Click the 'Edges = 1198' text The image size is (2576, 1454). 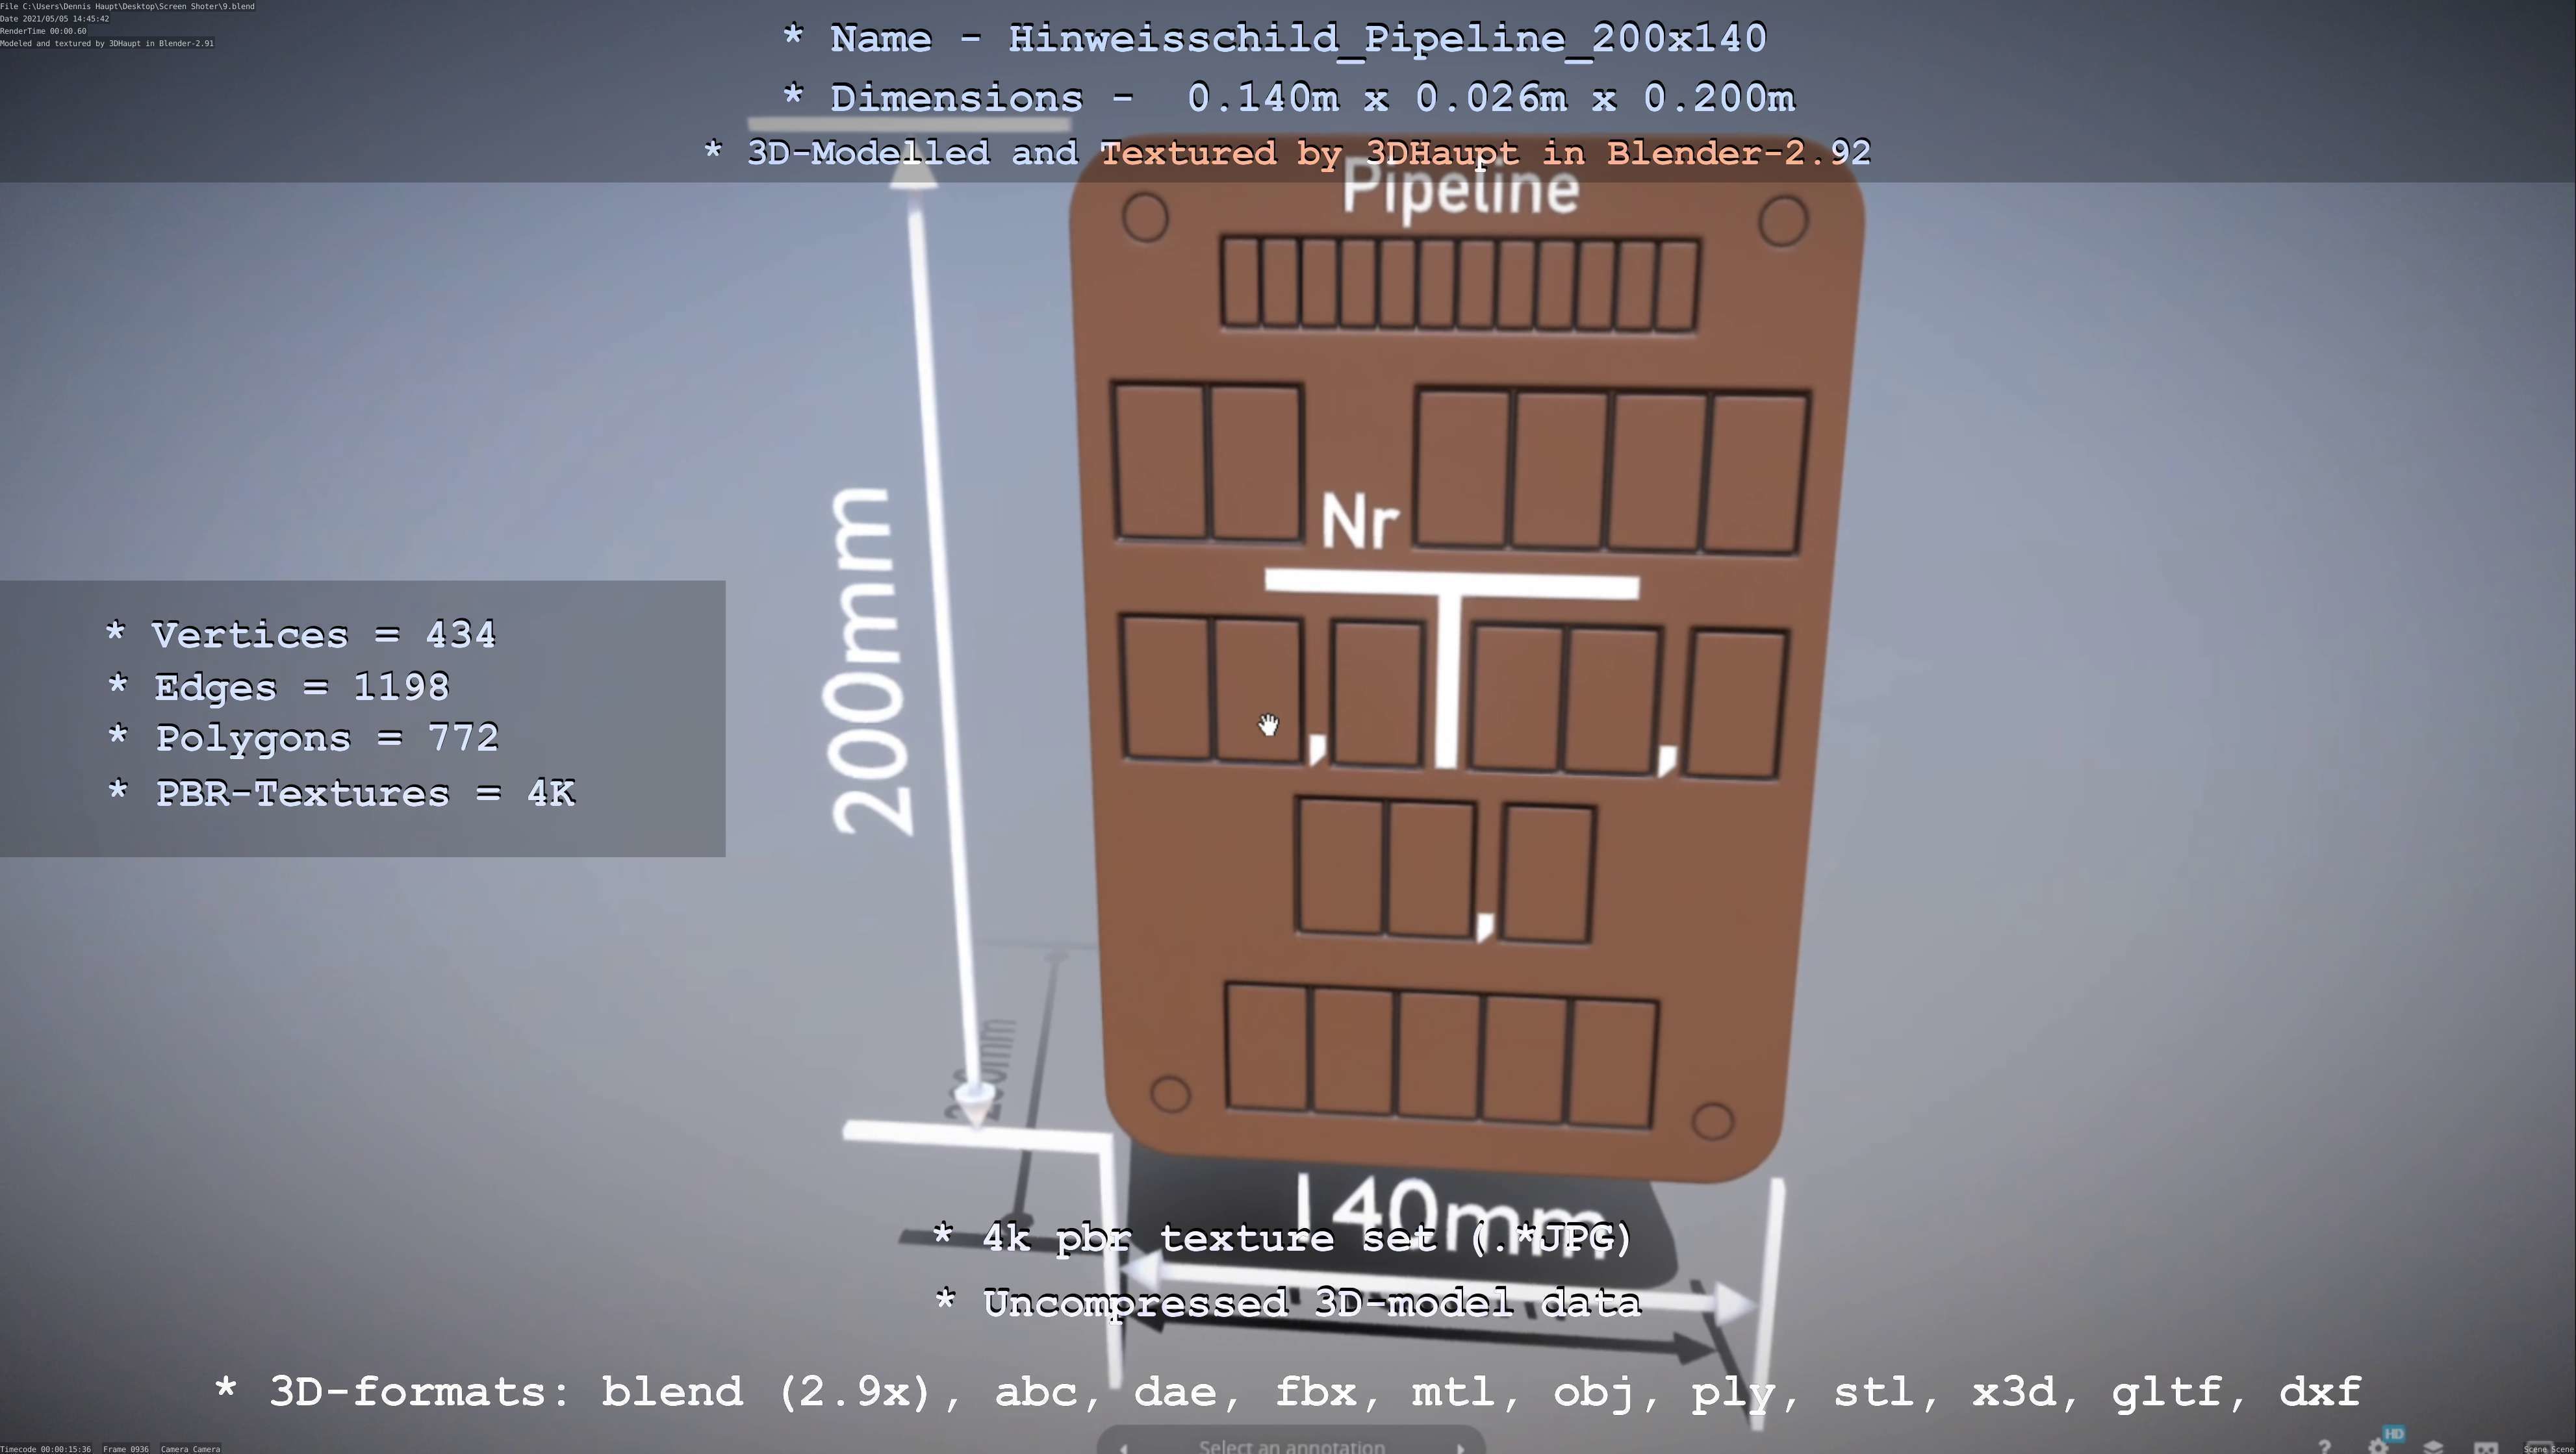click(278, 686)
